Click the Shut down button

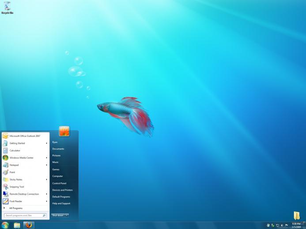pyautogui.click(x=58, y=215)
